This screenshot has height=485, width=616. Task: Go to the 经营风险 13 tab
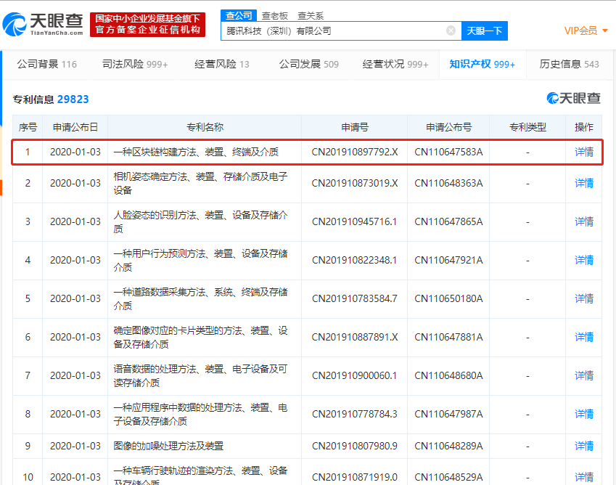[x=221, y=64]
